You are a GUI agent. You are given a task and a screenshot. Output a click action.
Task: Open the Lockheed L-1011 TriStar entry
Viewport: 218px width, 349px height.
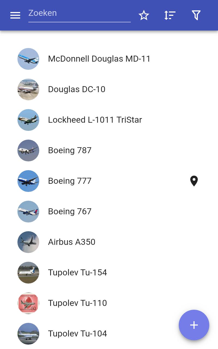[109, 120]
